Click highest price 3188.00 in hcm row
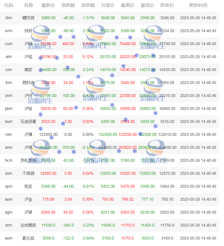Viewport: 224px width, 246px height. point(128,161)
